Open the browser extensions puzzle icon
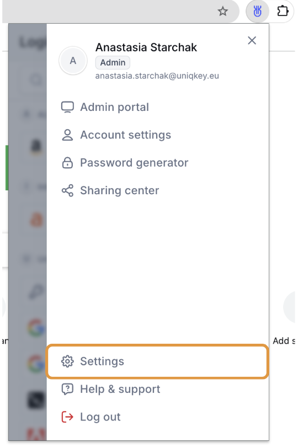This screenshot has width=298, height=448. pos(283,12)
